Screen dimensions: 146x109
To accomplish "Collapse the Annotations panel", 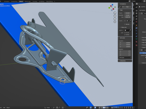I will (119, 4).
